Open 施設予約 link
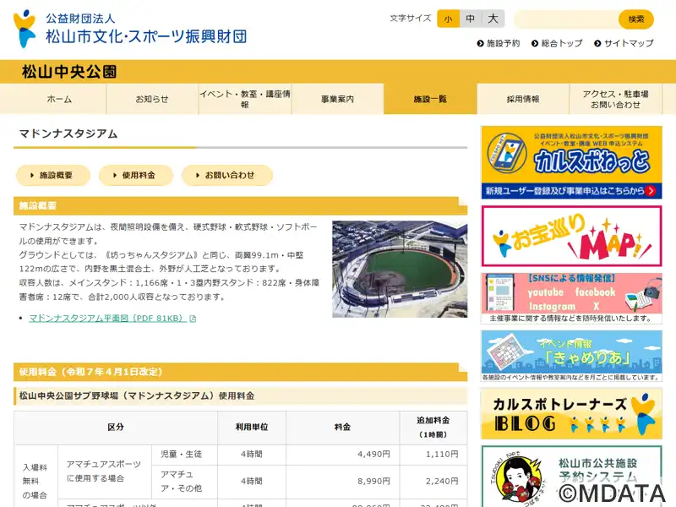Viewport: 676px width, 507px height. point(499,43)
